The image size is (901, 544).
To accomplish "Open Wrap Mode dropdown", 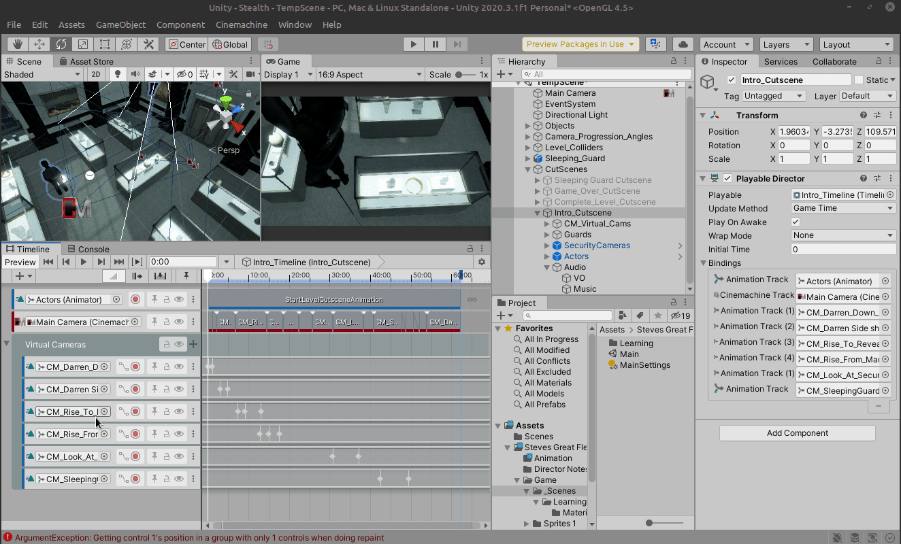I will click(843, 235).
